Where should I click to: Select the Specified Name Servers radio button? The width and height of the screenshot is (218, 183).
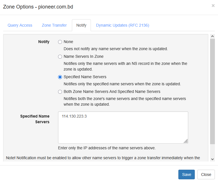[x=60, y=77]
